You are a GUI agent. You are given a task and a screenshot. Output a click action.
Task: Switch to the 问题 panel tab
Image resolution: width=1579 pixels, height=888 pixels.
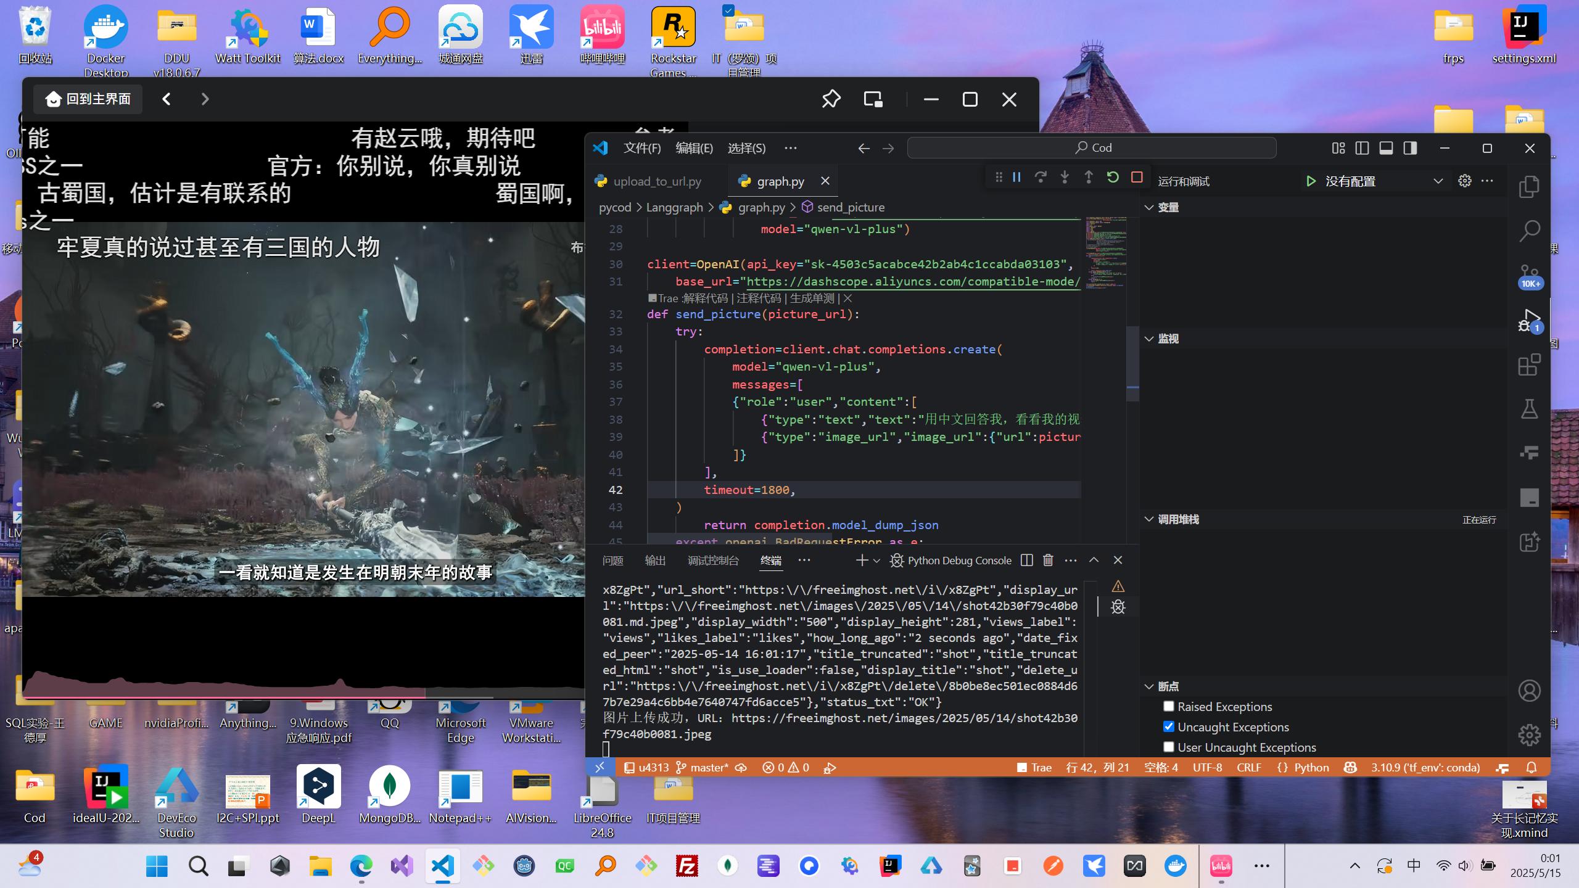613,560
